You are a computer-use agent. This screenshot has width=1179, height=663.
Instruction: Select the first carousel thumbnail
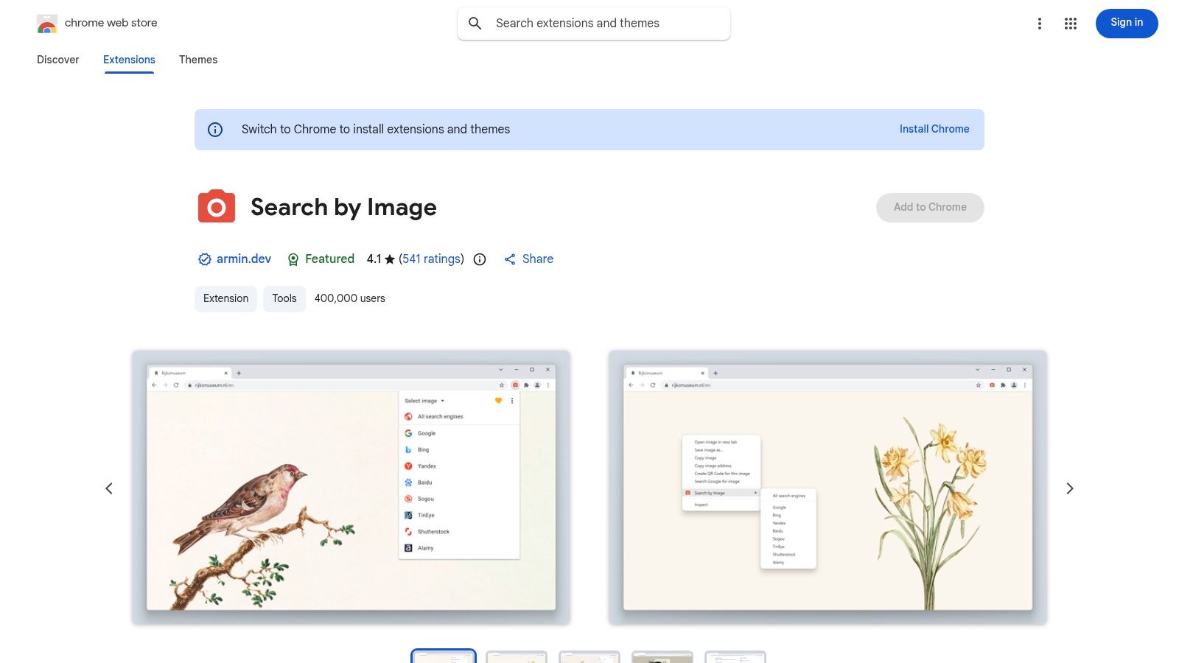pyautogui.click(x=444, y=657)
